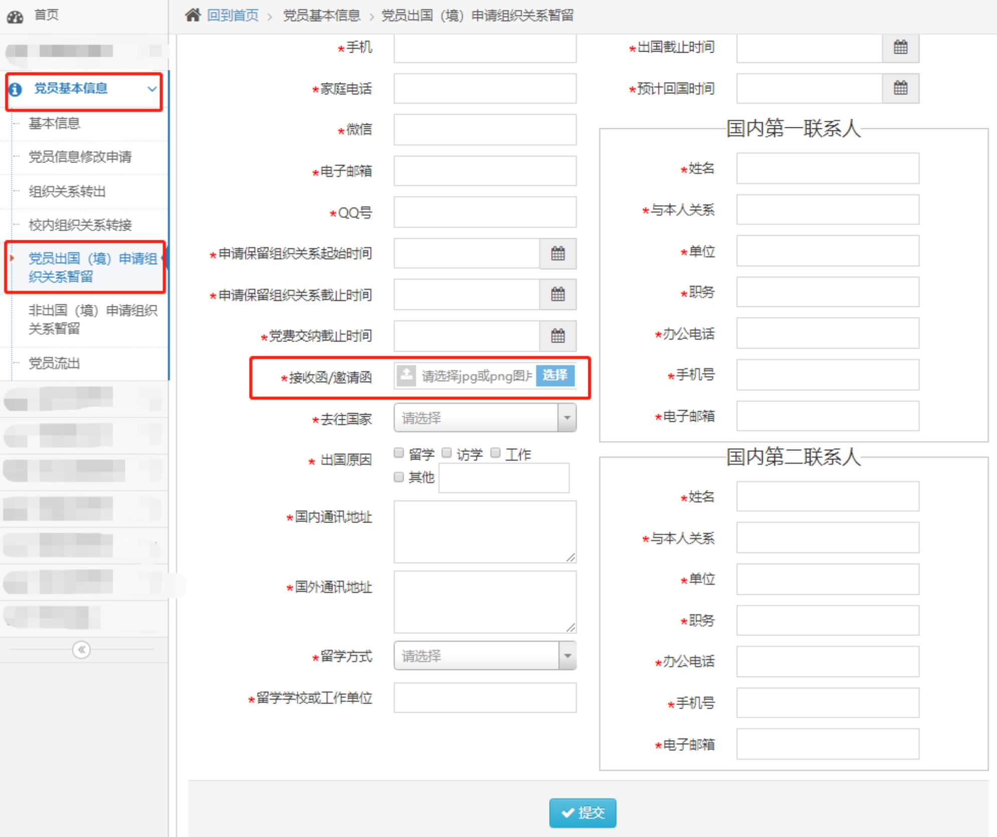997x837 pixels.
Task: Check the 访学 checkbox
Action: point(446,452)
